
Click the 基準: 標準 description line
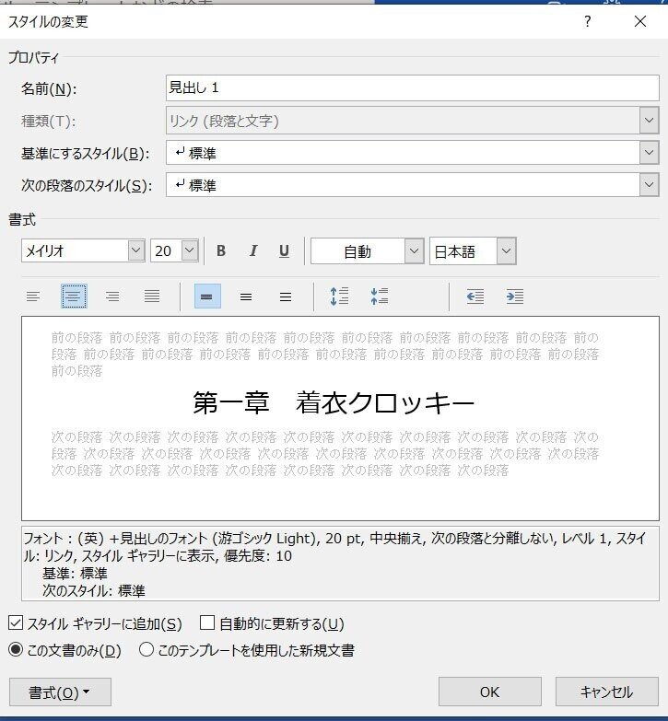tap(75, 574)
